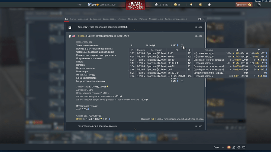Image resolution: width=271 pixels, height=152 pixels.
Task: Open the chat speech bubble icon
Action: [x=239, y=147]
